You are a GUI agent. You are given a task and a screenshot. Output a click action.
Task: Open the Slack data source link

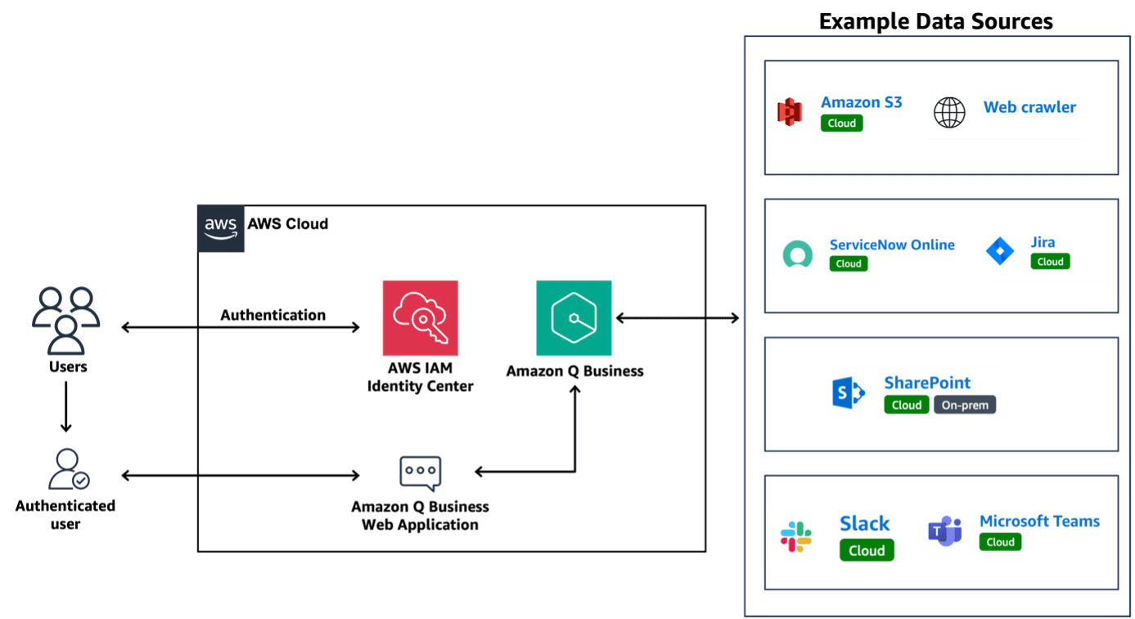[865, 523]
